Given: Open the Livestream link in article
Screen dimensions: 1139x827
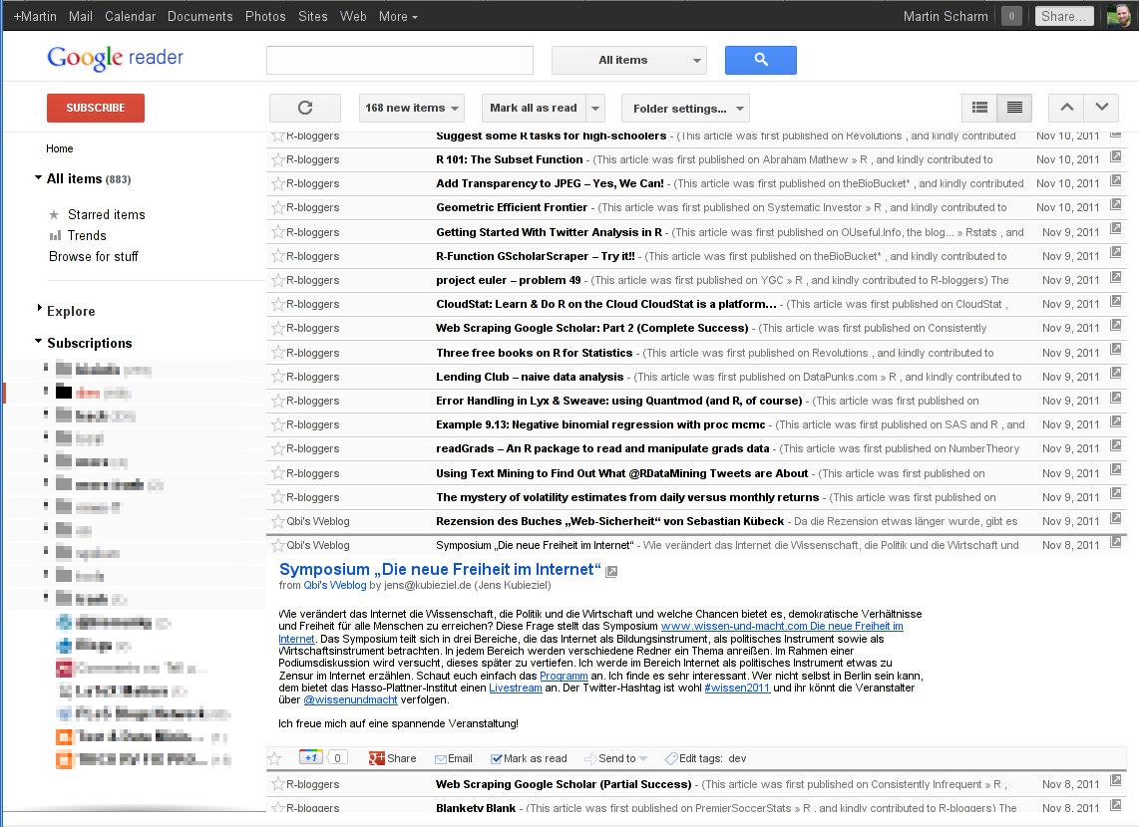Looking at the screenshot, I should [516, 689].
